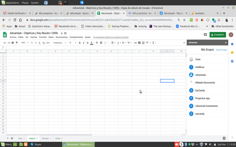Click the Explore button at bottom right
Image resolution: width=236 pixels, height=147 pixels.
coord(224,138)
